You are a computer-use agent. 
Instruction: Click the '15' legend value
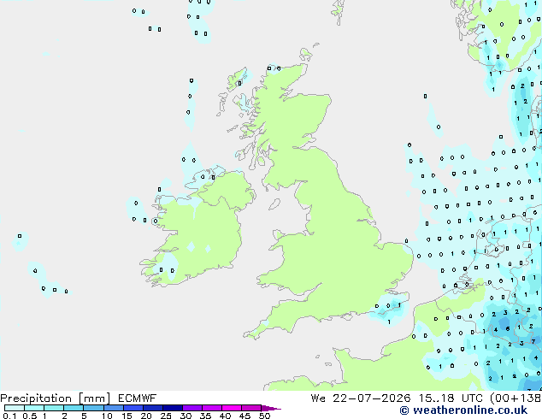[x=127, y=416]
